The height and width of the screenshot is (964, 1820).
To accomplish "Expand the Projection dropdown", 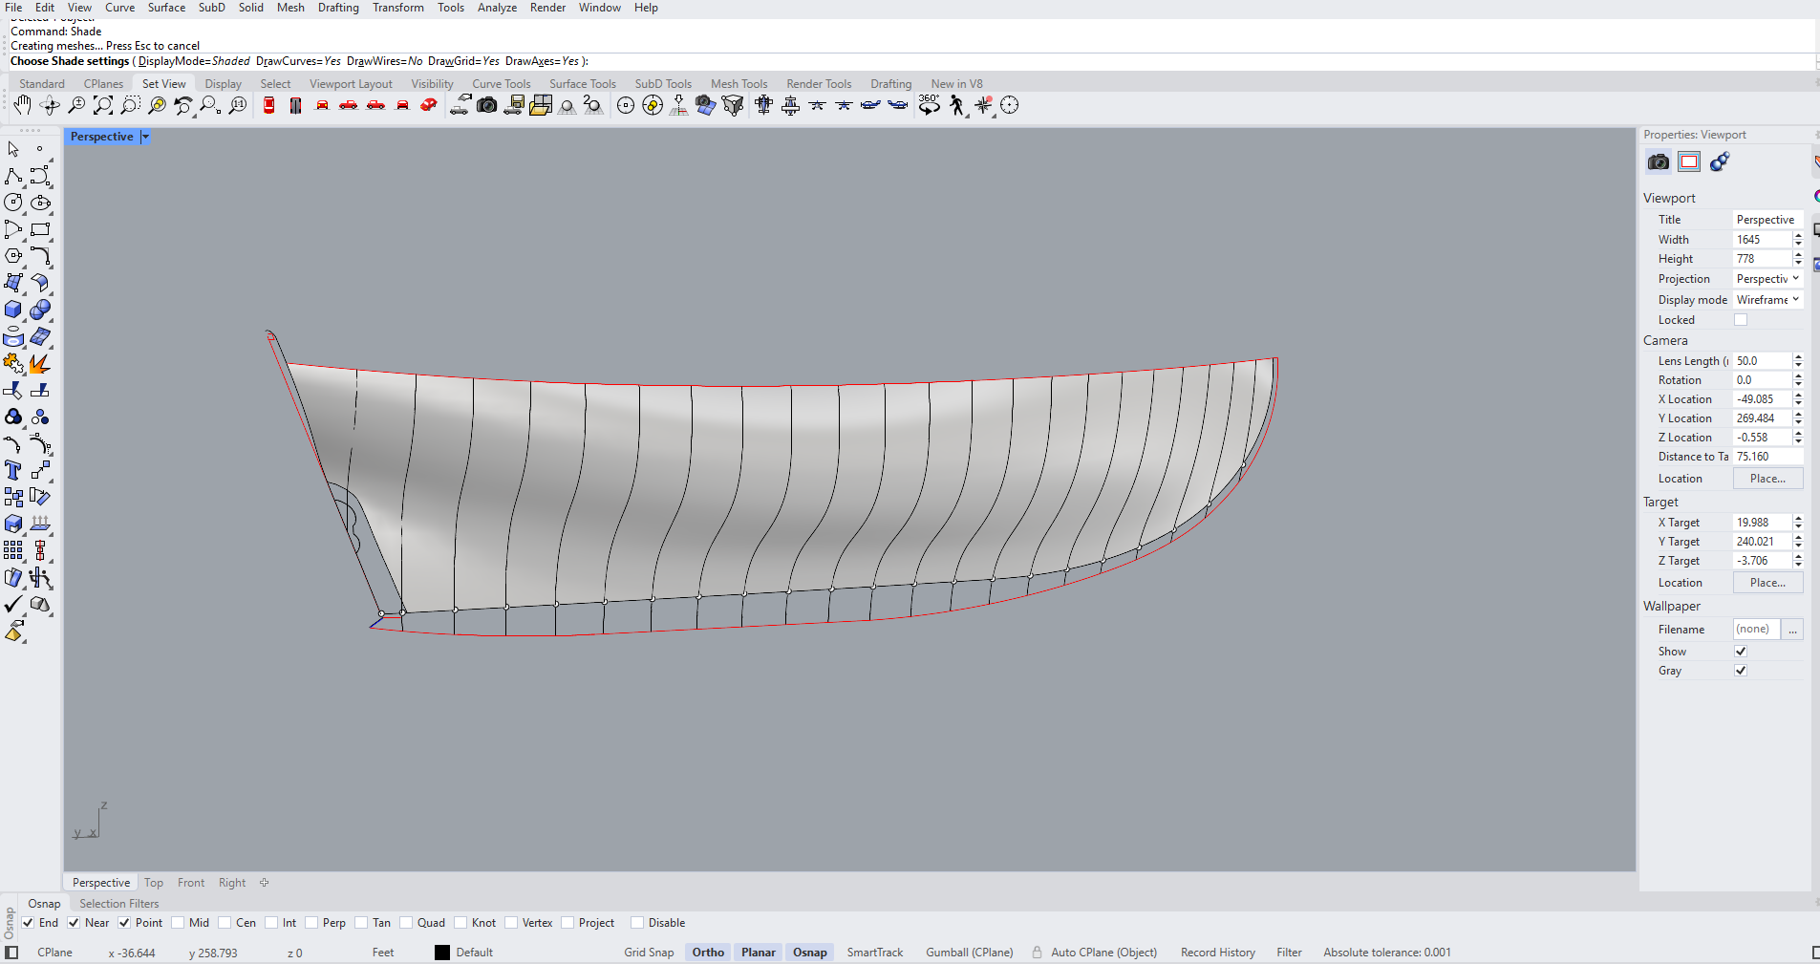I will coord(1767,279).
